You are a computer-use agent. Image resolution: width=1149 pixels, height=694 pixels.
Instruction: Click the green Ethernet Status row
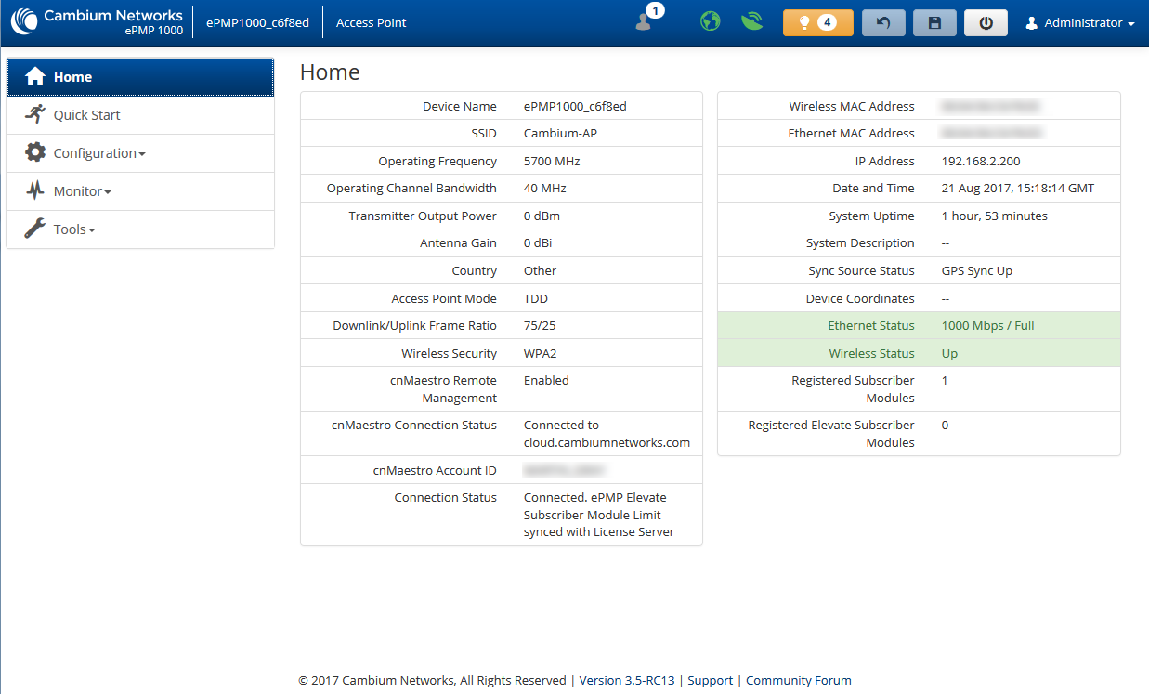(919, 326)
